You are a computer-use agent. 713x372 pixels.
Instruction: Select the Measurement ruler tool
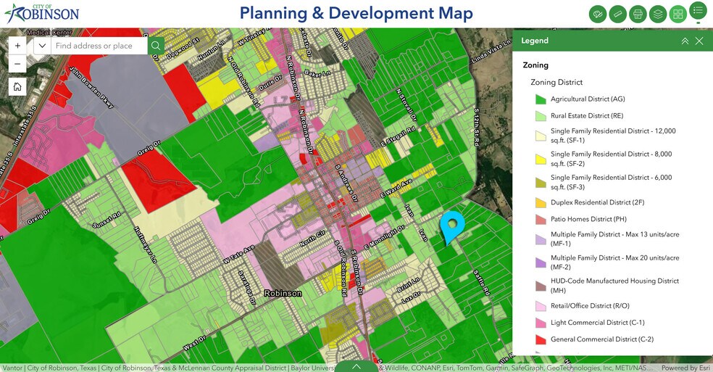[618, 14]
